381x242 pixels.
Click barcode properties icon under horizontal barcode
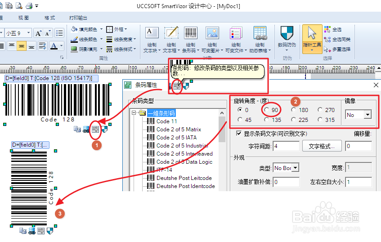pyautogui.click(x=95, y=129)
